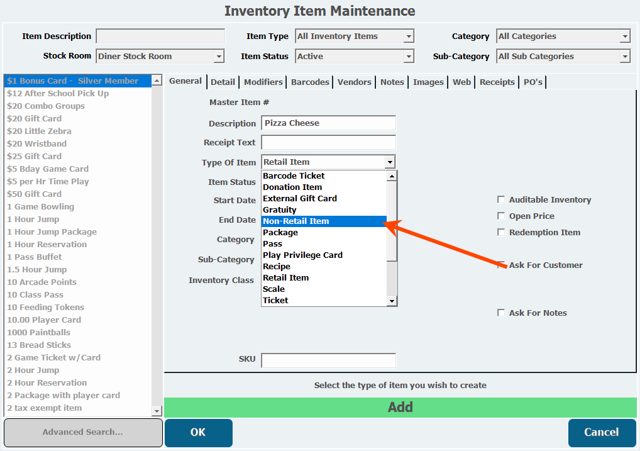Select $20 Gift Card in item list
640x451 pixels.
coord(35,119)
